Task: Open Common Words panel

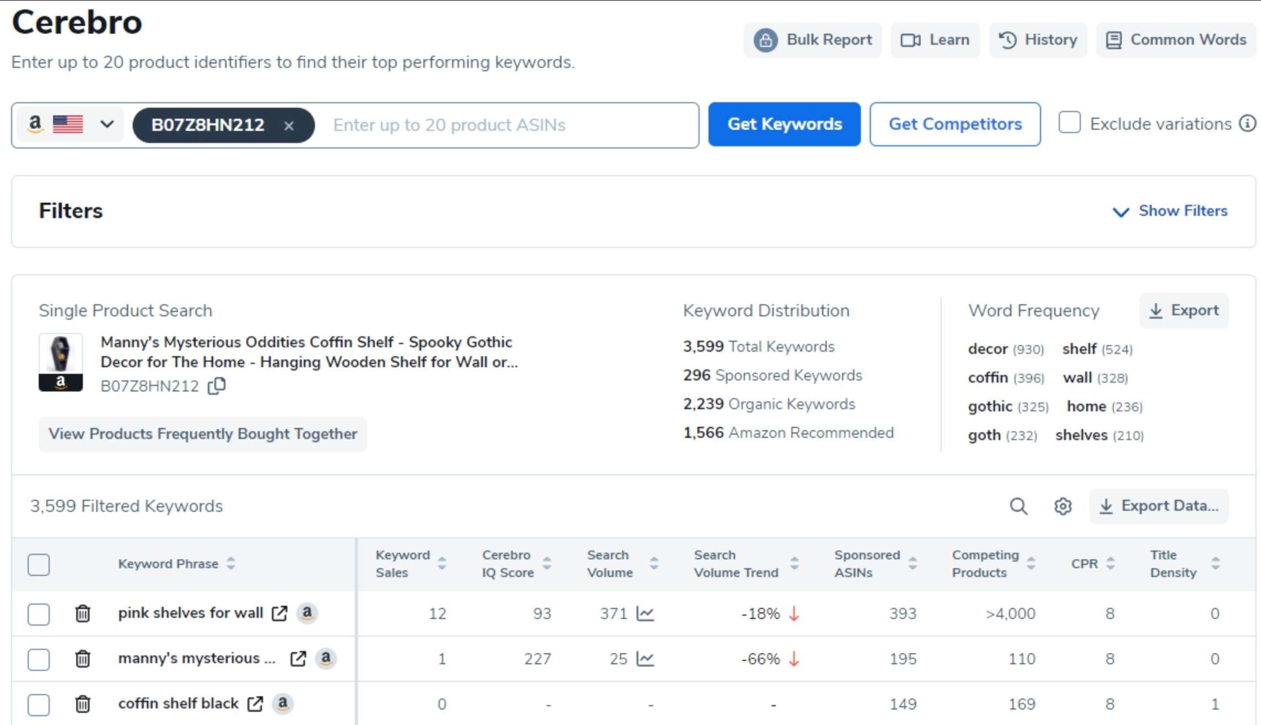Action: point(1176,40)
